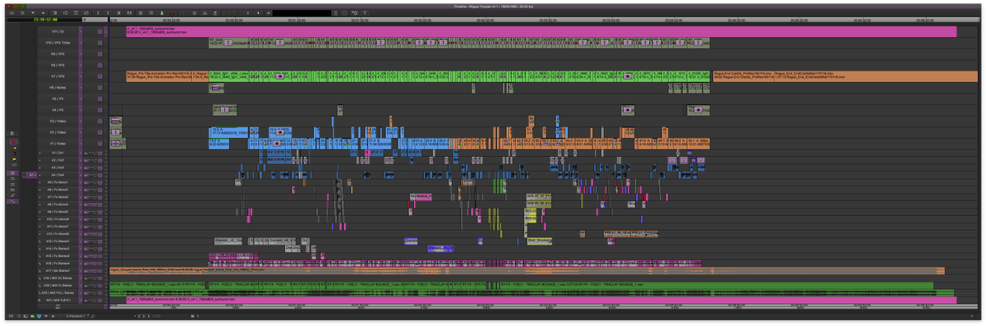Click the Smart Tool toggle above the red segment tool

(x=12, y=133)
